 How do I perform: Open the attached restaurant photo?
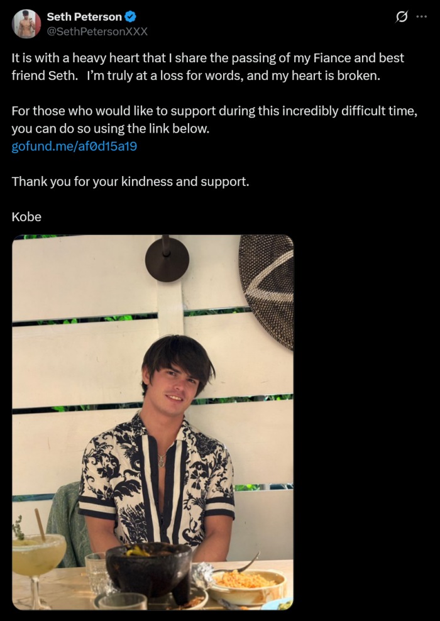(153, 422)
